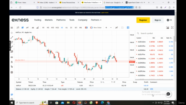
Task: Zoom in chart with plus icon
Action: (x=106, y=28)
